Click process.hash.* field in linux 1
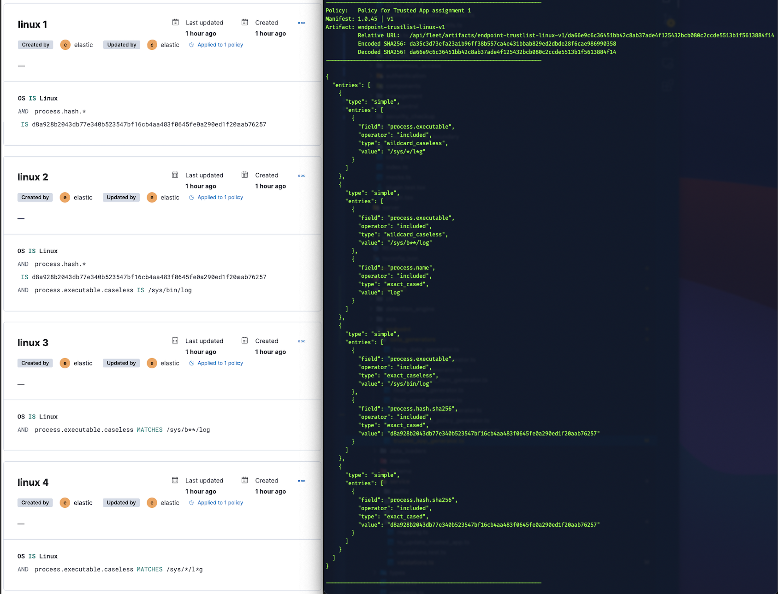778x594 pixels. [60, 112]
